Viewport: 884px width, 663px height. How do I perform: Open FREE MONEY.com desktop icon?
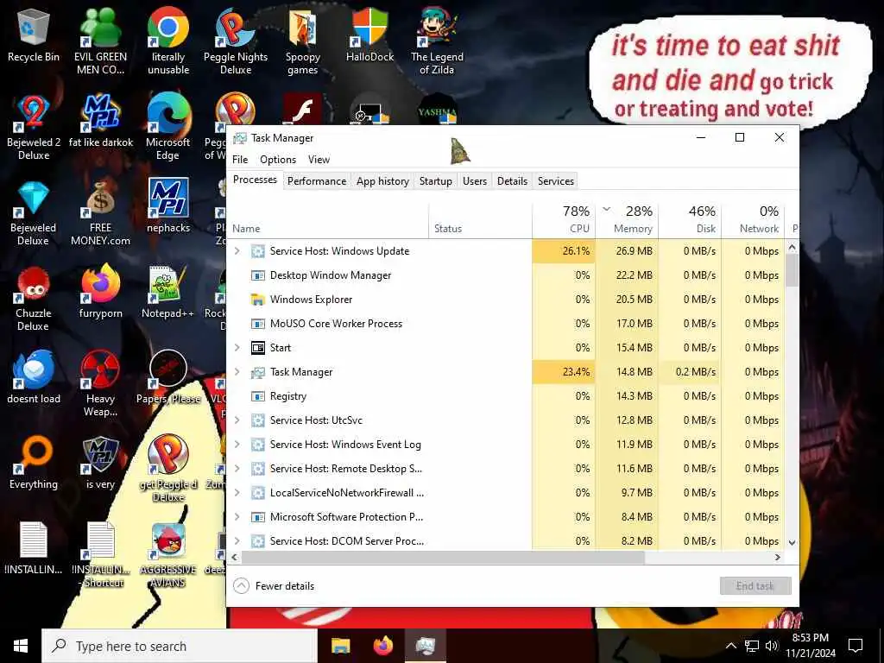click(x=100, y=213)
